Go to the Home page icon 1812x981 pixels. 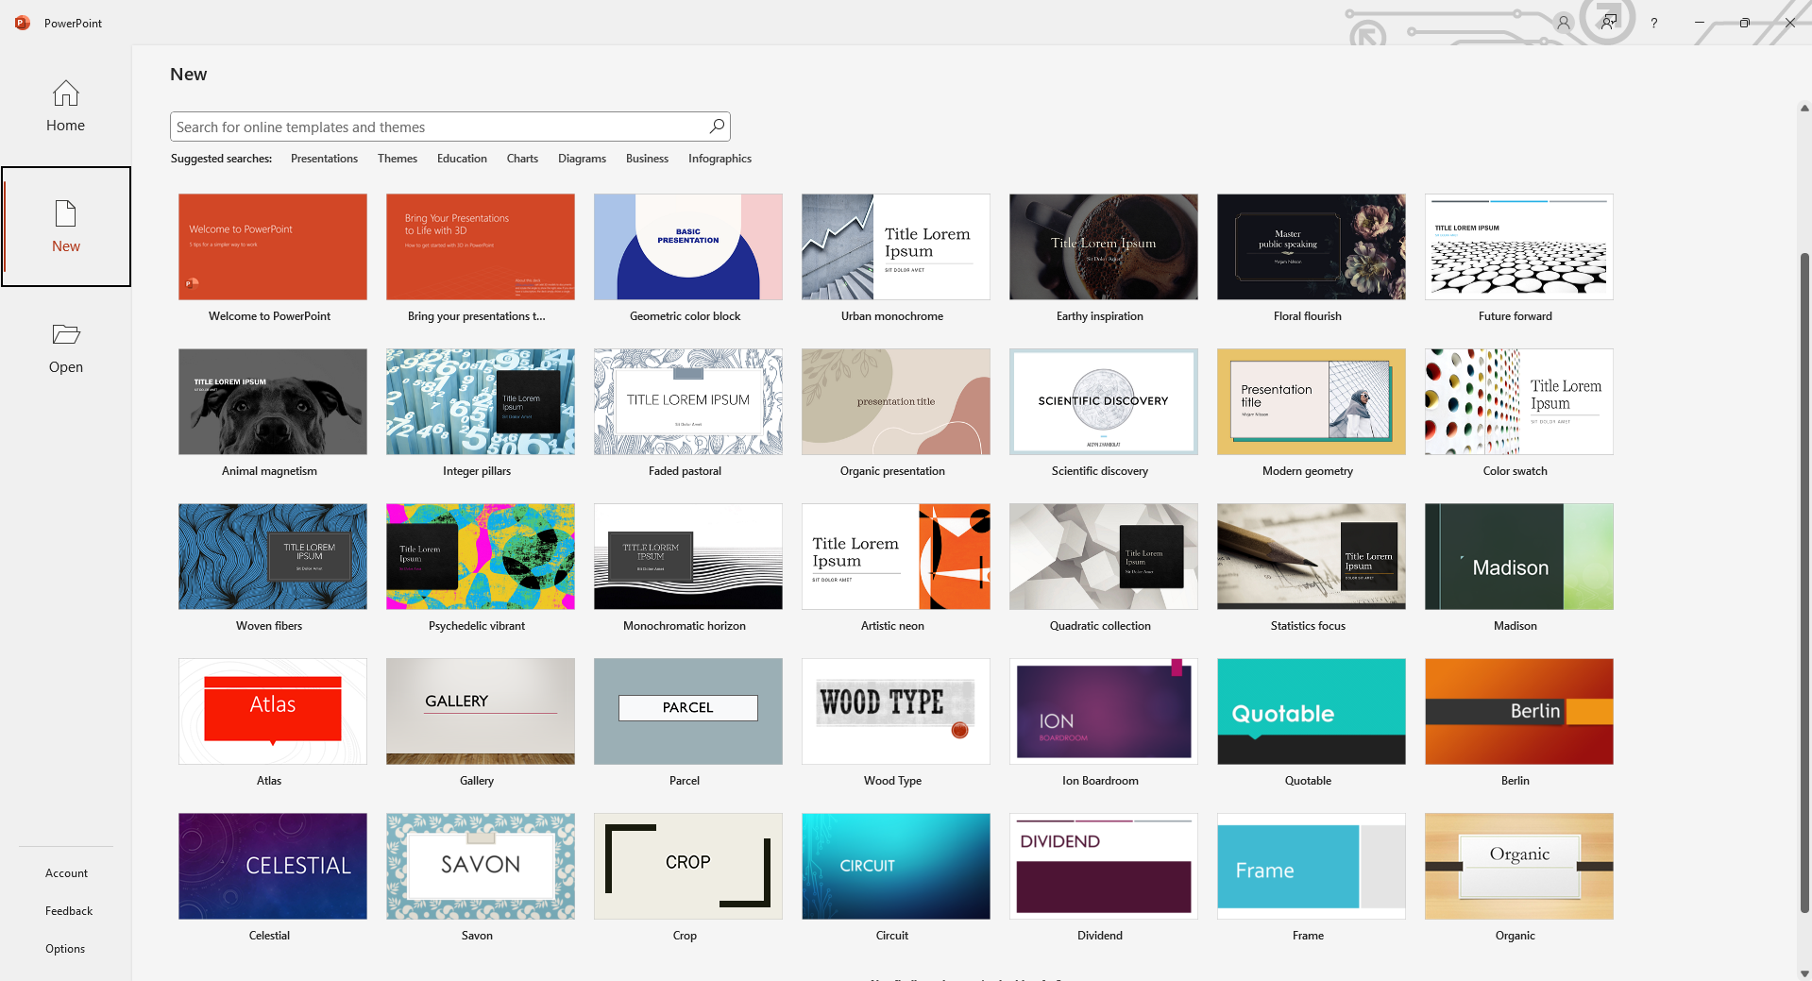click(x=65, y=93)
